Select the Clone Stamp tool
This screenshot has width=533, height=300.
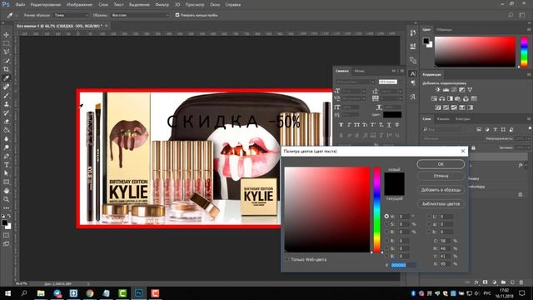pyautogui.click(x=6, y=104)
